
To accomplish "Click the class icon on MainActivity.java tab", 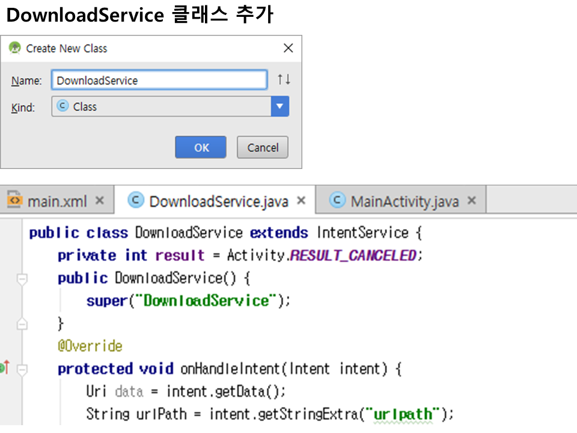I will 338,200.
